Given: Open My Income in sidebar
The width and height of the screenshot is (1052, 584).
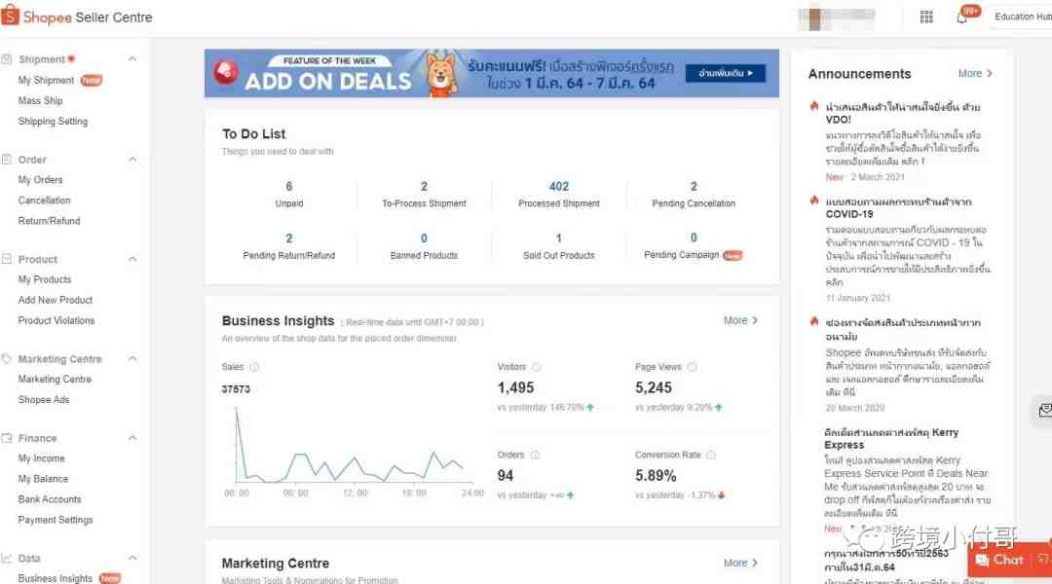Looking at the screenshot, I should tap(42, 458).
